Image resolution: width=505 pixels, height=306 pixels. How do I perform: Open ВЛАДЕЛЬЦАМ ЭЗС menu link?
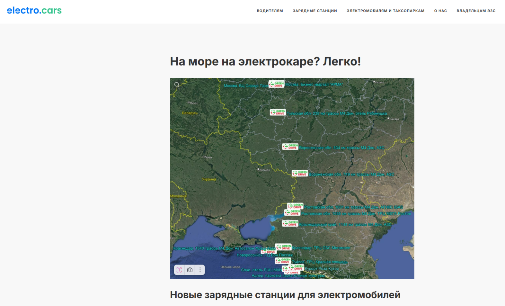(x=476, y=11)
